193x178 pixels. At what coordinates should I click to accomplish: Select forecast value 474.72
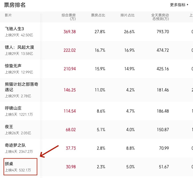tap(163, 50)
